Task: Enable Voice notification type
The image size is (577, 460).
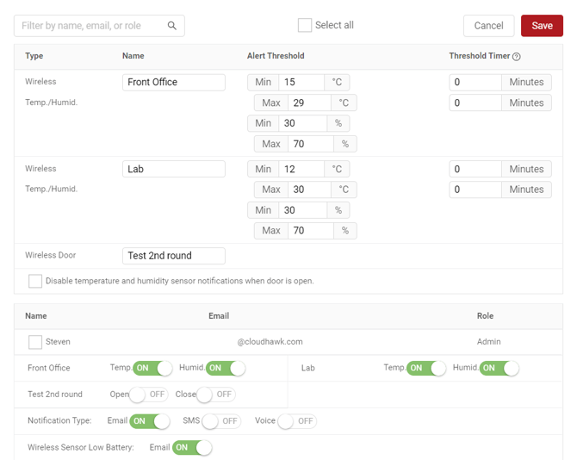Action: pos(296,421)
